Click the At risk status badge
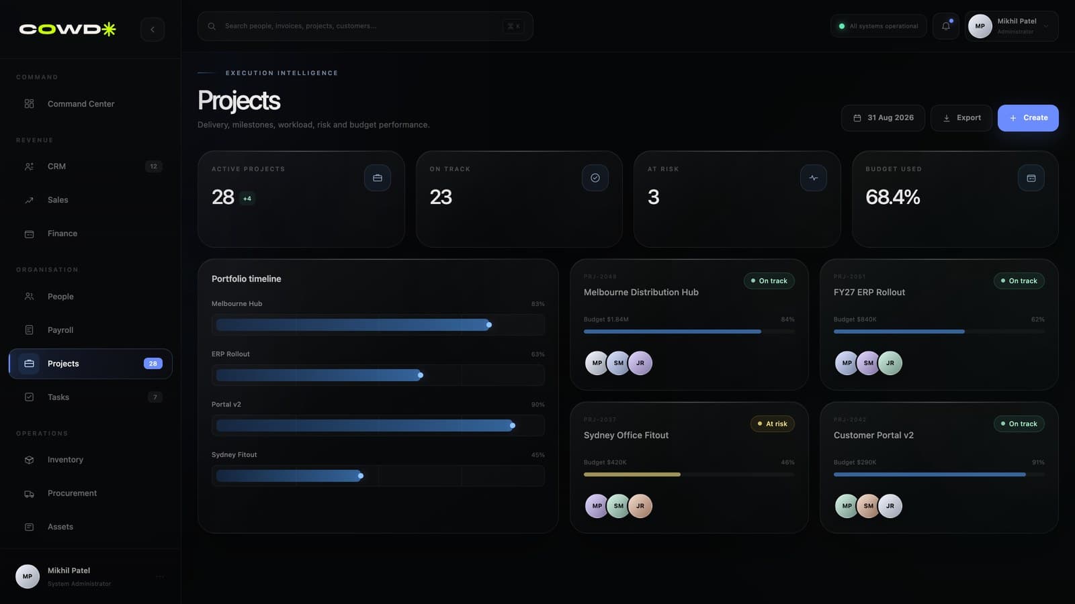 pyautogui.click(x=773, y=424)
